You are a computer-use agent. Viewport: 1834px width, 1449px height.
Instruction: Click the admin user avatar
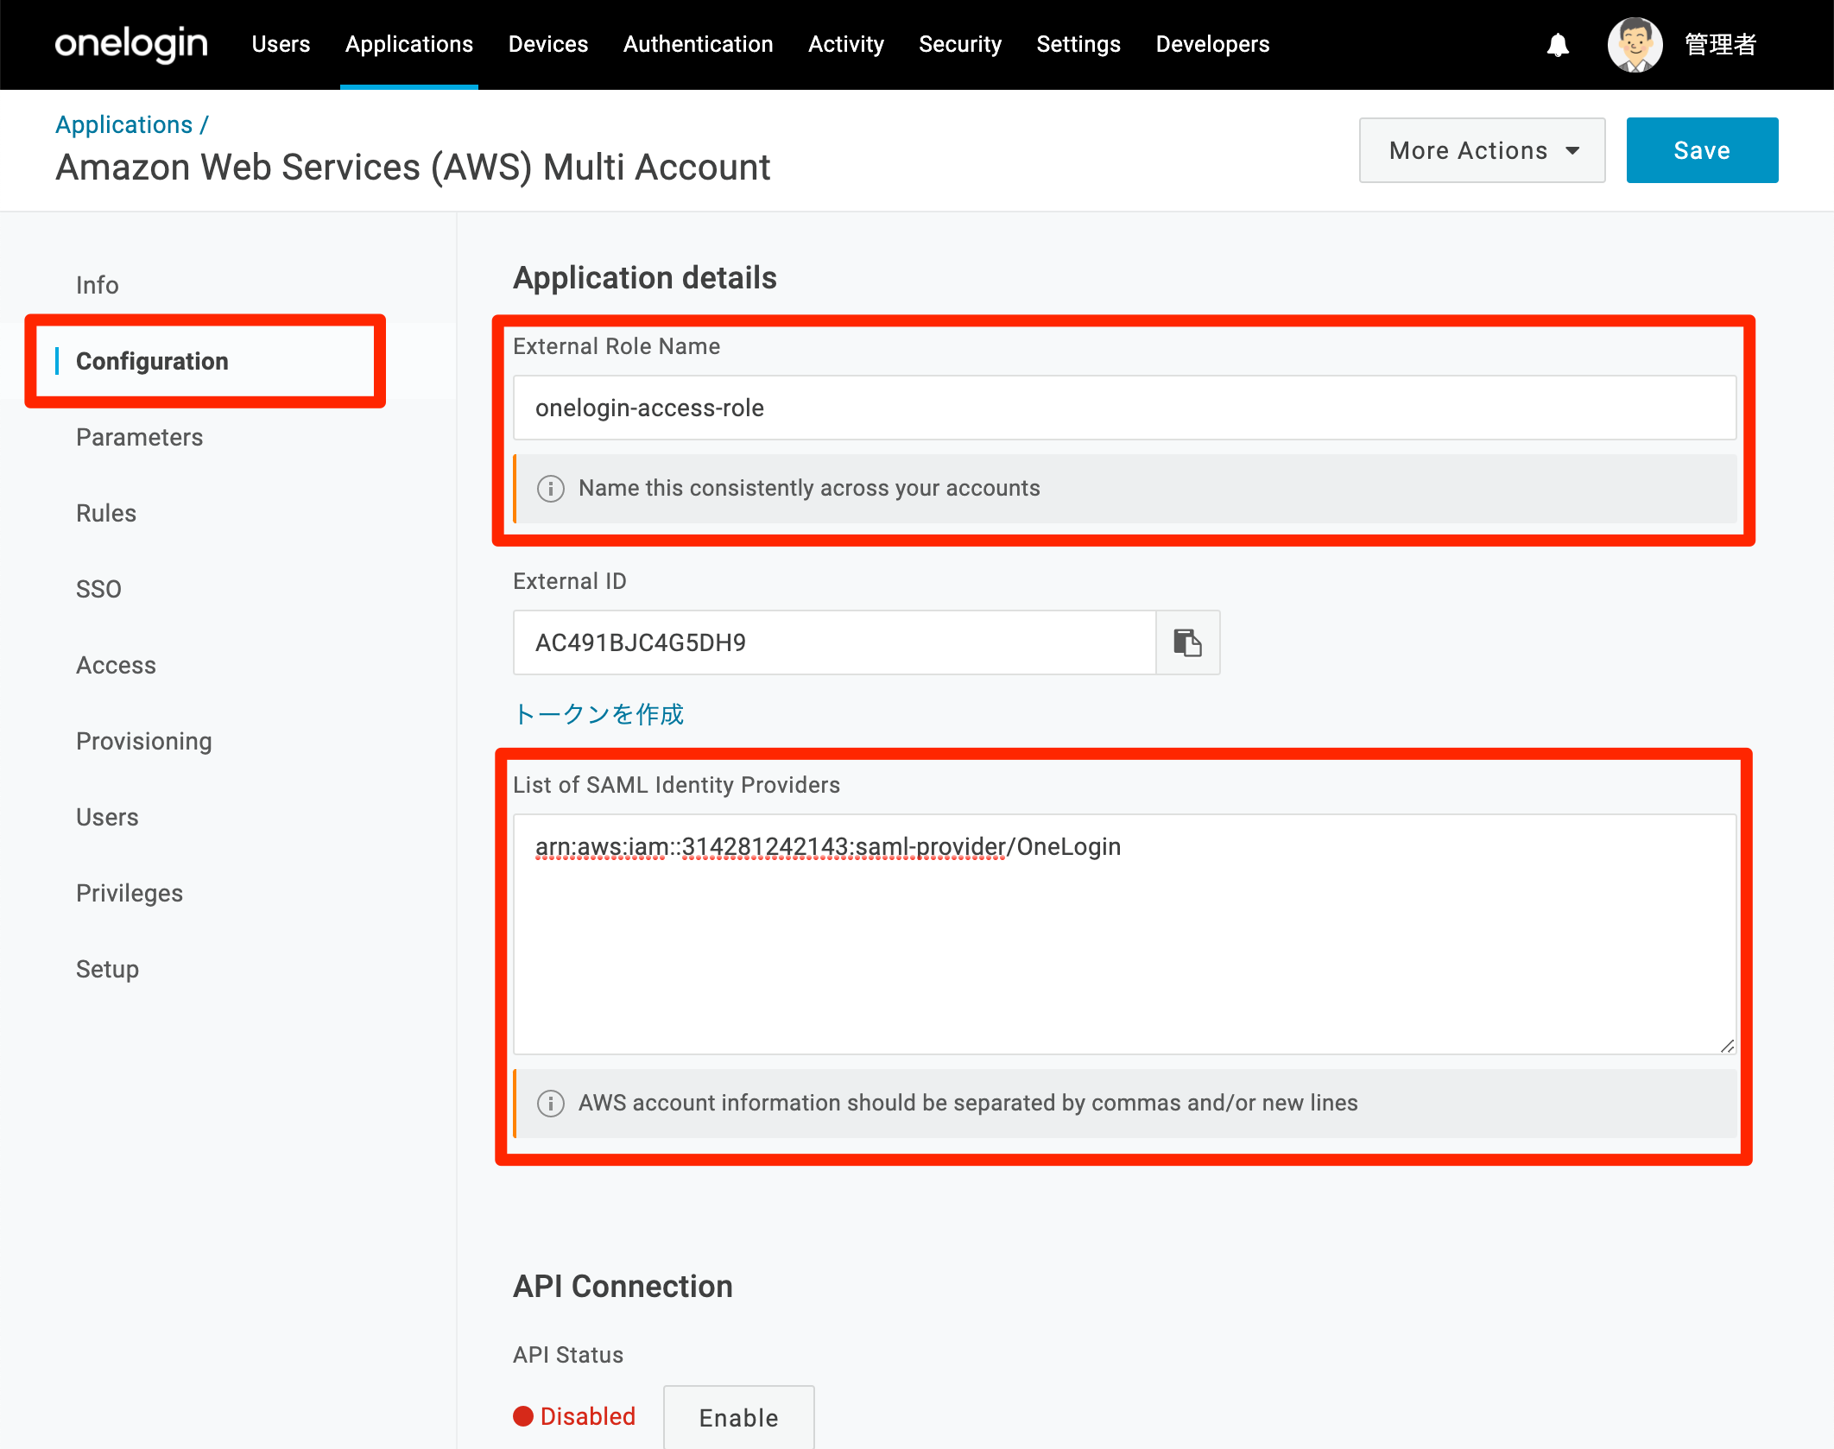point(1635,45)
